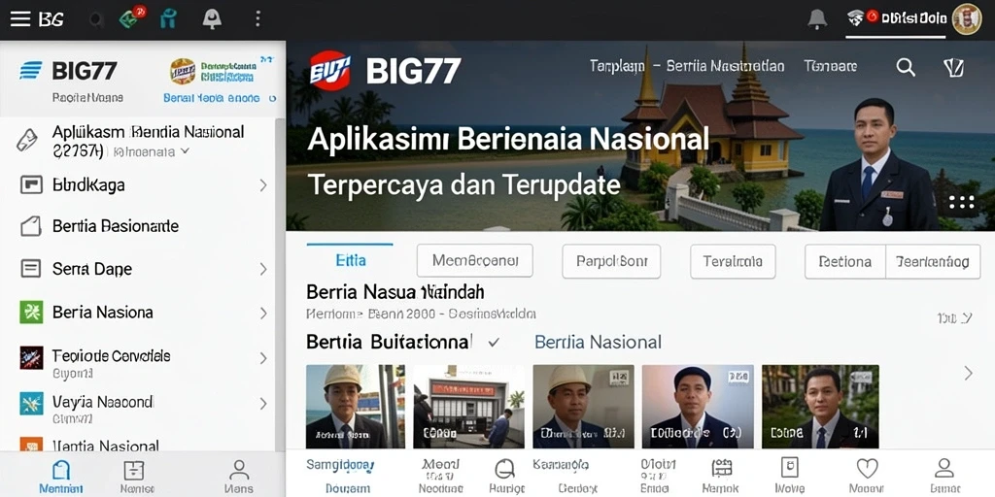995x497 pixels.
Task: Select the Retiona tab button
Action: [x=844, y=261]
